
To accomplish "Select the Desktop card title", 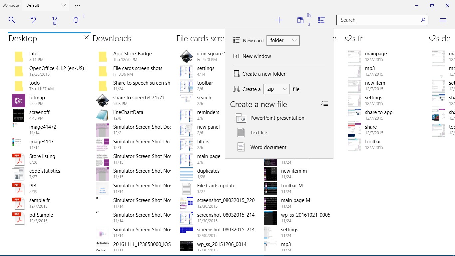I will pos(23,38).
